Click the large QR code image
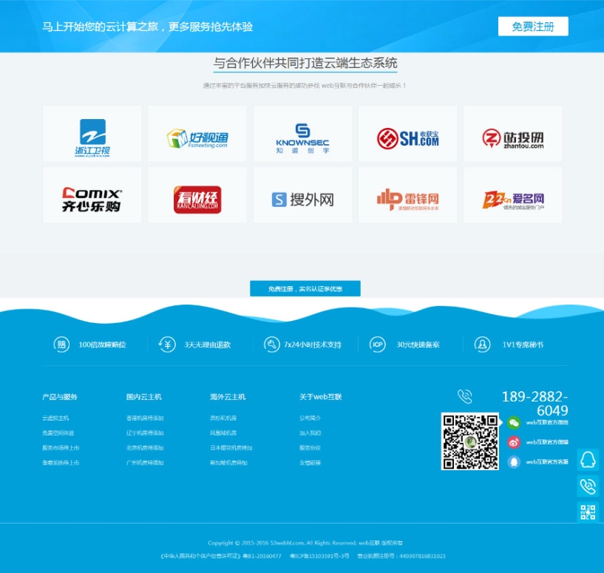This screenshot has width=604, height=573. [470, 441]
